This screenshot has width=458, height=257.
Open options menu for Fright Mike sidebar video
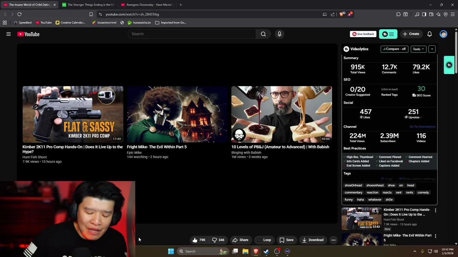435,236
